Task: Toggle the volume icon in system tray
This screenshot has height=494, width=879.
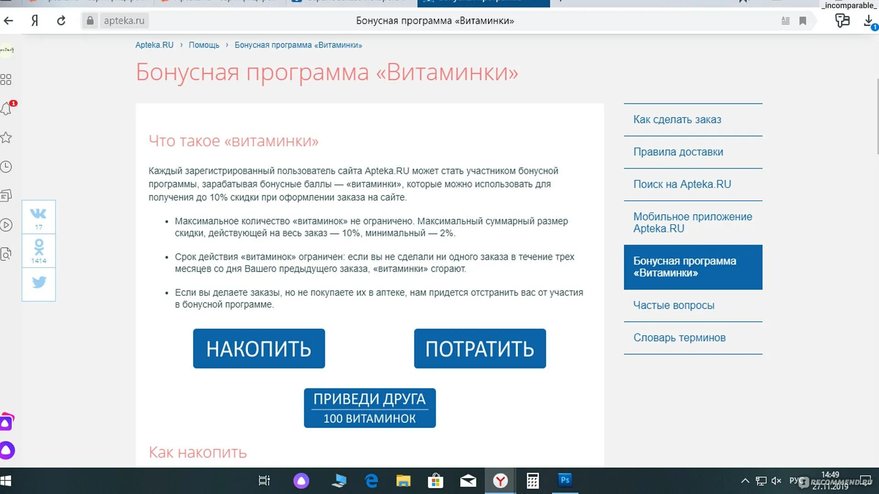Action: (776, 481)
